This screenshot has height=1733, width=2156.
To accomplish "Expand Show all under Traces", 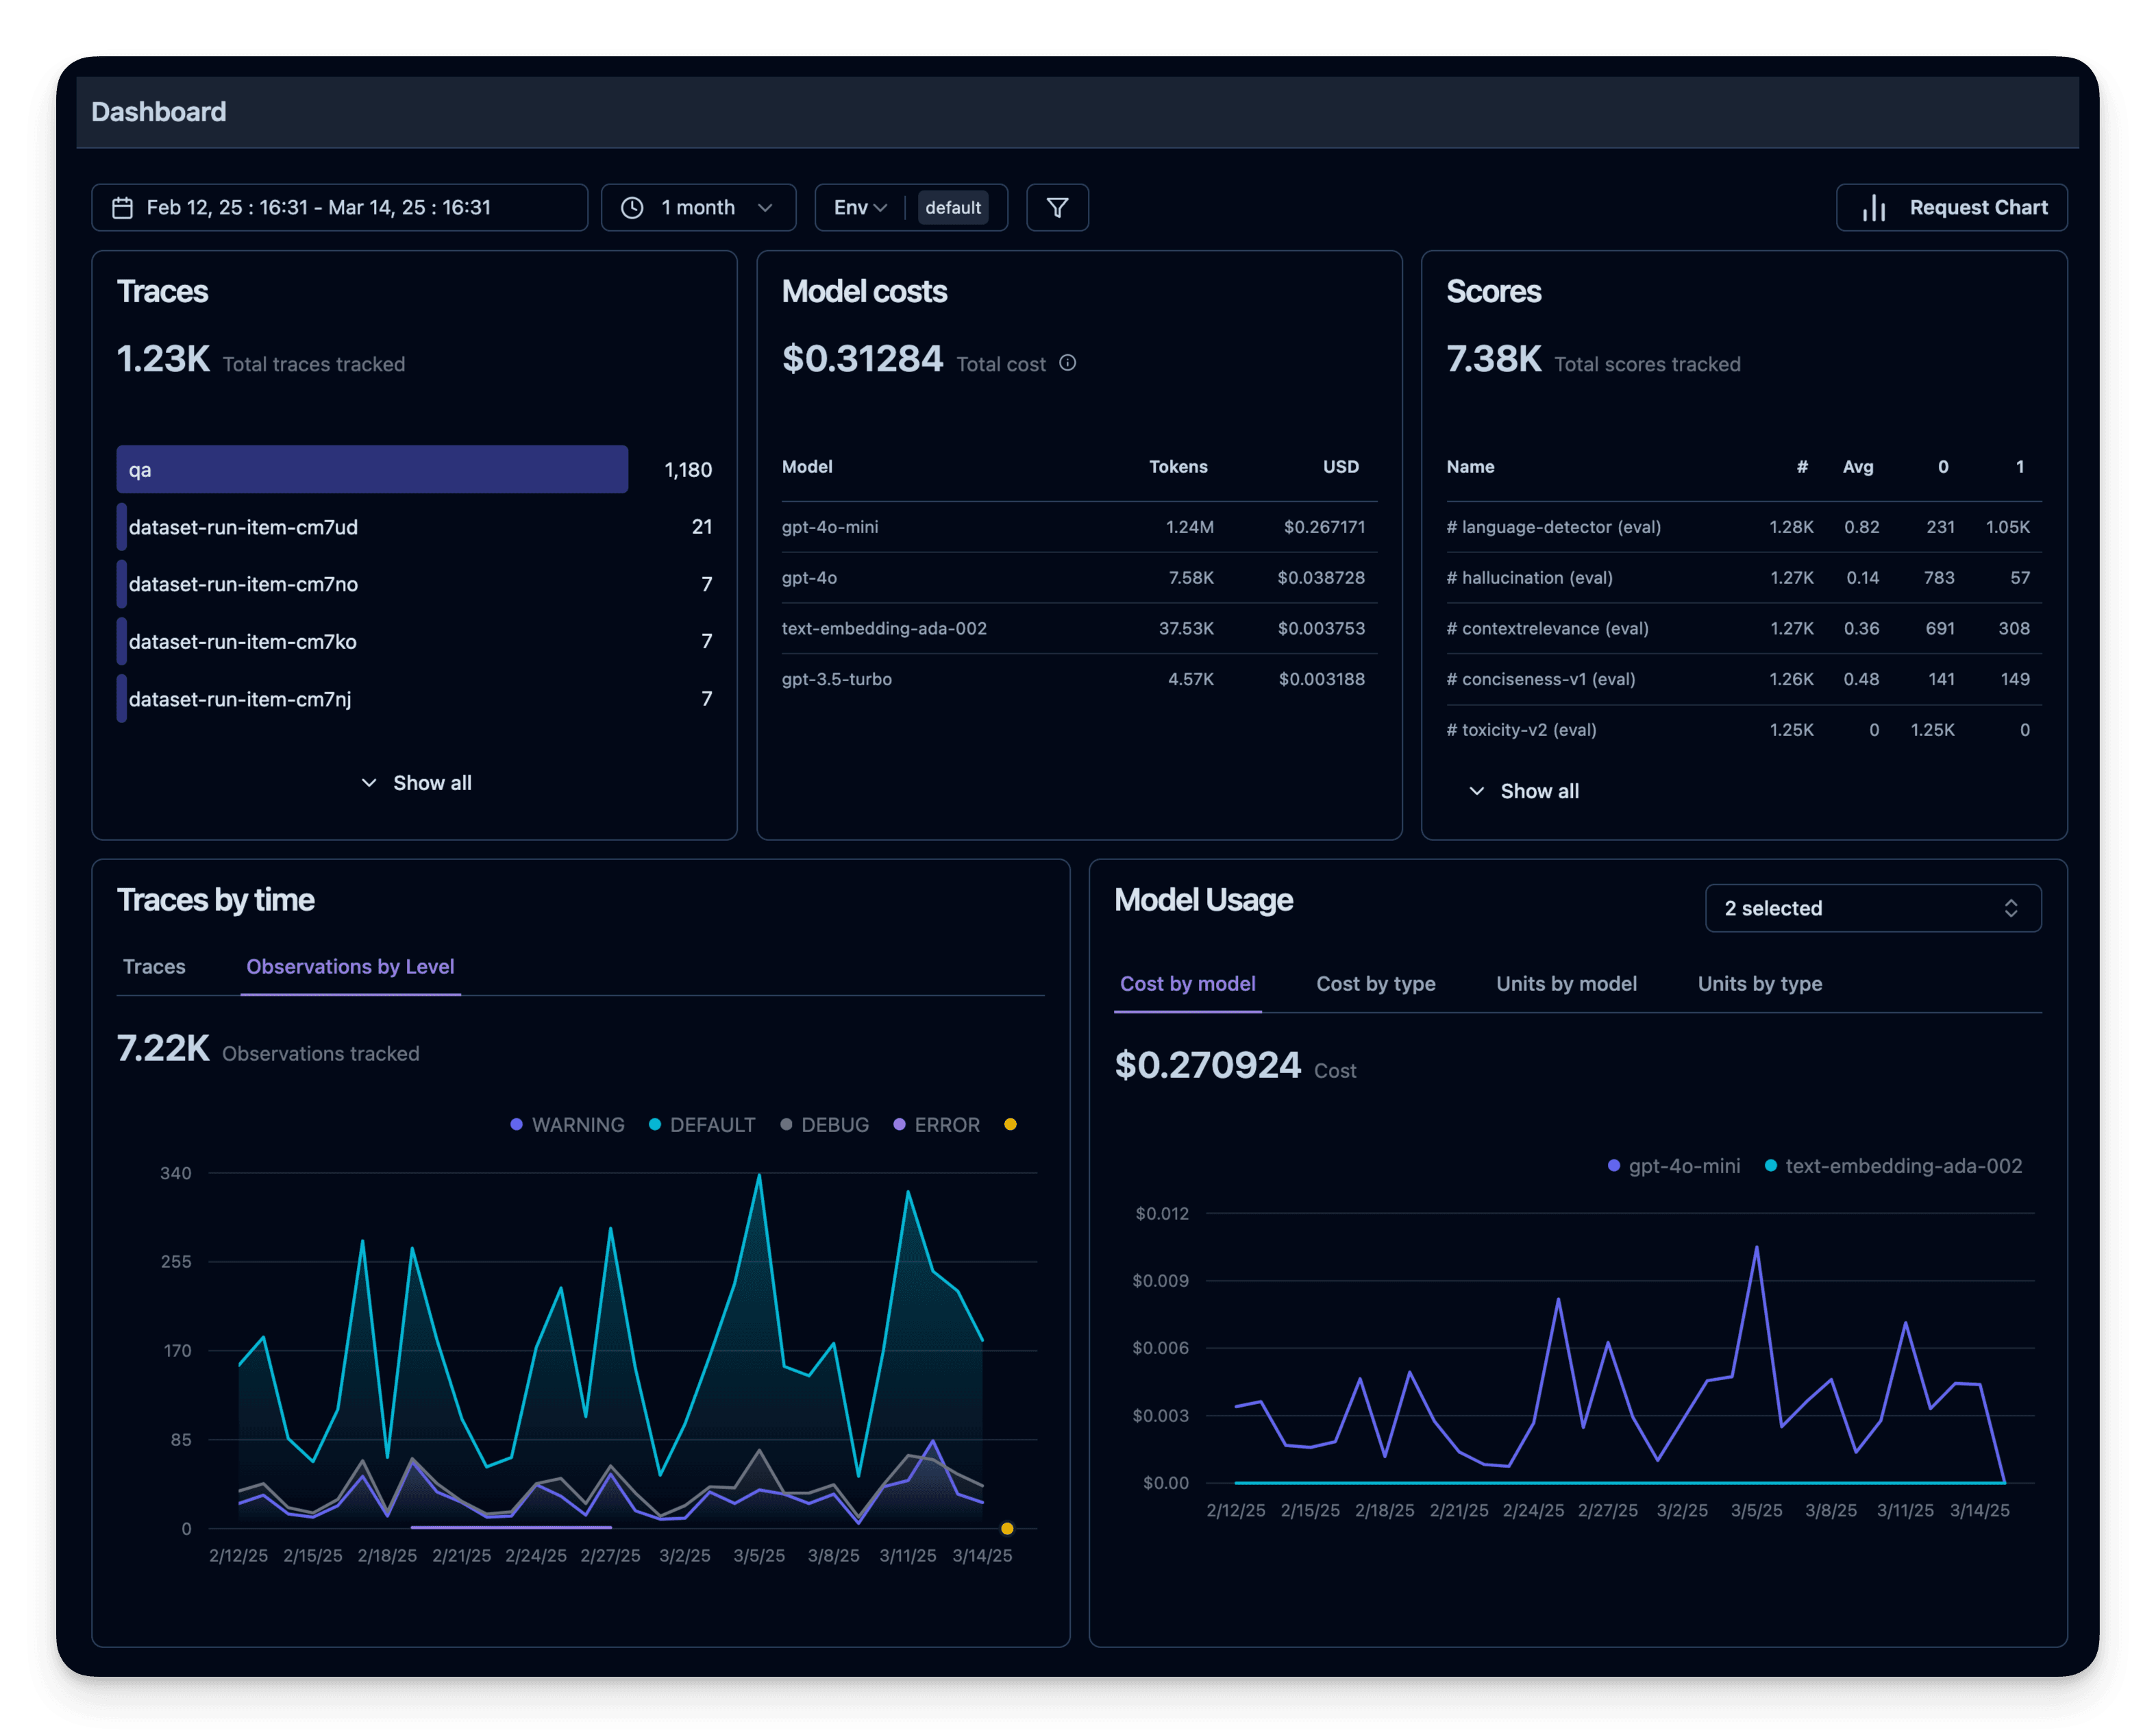I will click(416, 783).
